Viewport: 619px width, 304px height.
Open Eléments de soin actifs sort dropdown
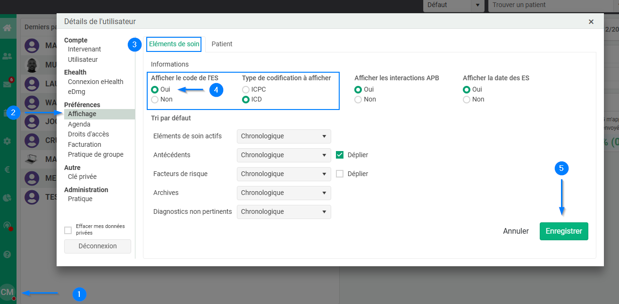[x=284, y=136]
